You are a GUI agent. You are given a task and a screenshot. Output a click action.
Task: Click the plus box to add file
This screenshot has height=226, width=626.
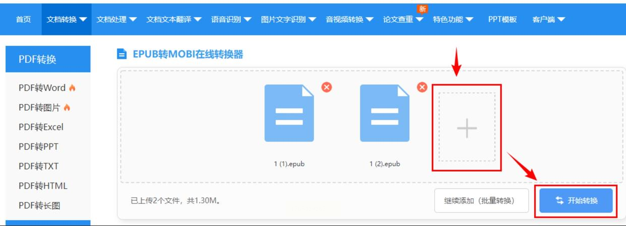467,127
